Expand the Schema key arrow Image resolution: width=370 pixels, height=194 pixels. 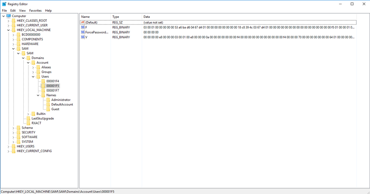click(13, 128)
